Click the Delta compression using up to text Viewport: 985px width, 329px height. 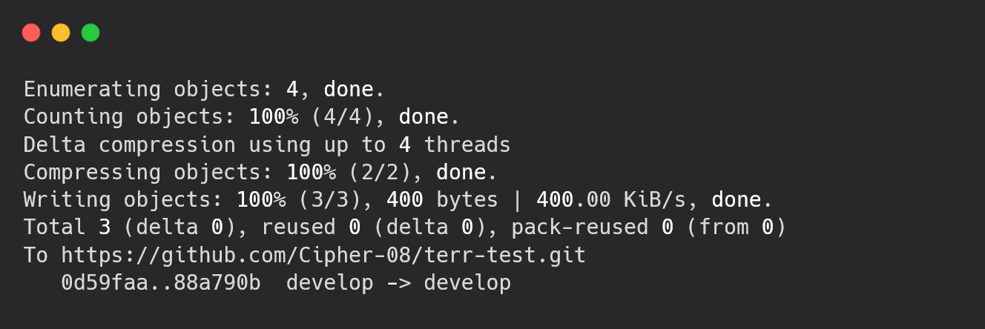(205, 144)
